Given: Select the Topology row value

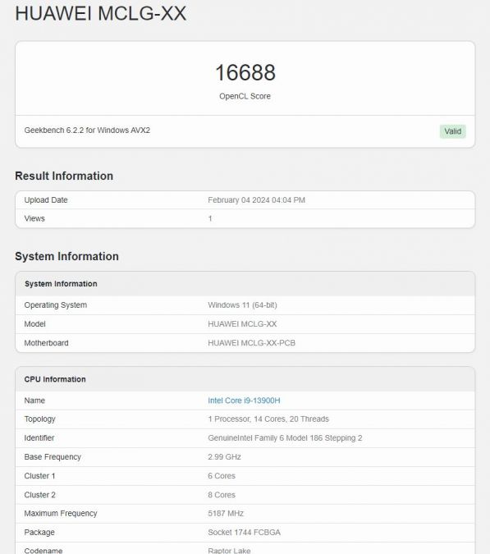Looking at the screenshot, I should [268, 419].
